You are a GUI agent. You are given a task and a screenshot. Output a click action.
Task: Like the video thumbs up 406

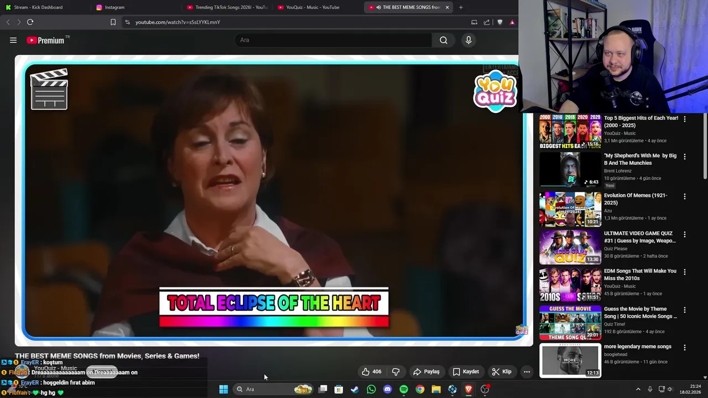(x=371, y=372)
